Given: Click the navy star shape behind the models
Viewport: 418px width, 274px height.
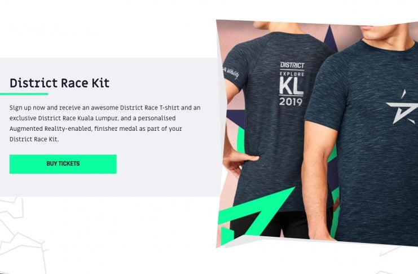Looking at the screenshot, I should 330,37.
